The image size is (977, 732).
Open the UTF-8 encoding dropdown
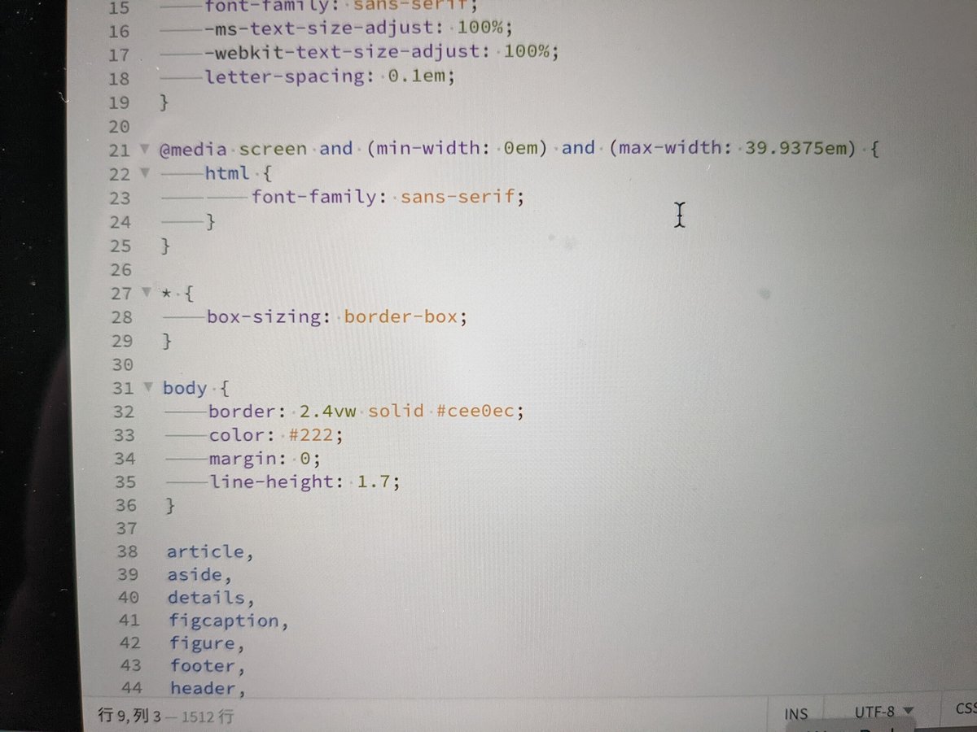click(x=884, y=712)
